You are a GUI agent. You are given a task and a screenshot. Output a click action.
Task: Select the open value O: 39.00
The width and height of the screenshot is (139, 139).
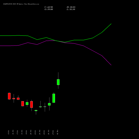[49, 9]
